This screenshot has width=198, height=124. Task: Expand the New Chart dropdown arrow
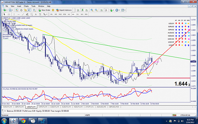click(7, 10)
